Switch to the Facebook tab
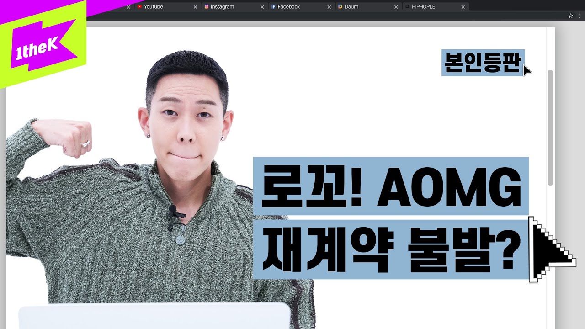Viewport: 585px width, 329px height. 301,7
